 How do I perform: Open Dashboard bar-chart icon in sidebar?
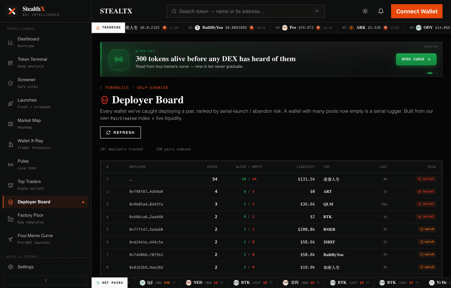click(x=10, y=42)
